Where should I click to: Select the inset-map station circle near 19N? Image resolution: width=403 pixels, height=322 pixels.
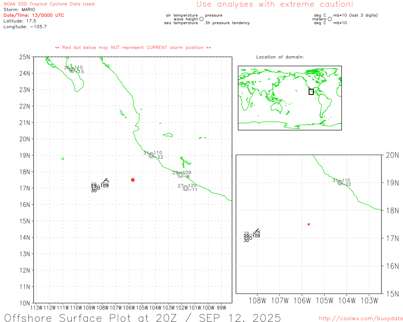click(340, 183)
